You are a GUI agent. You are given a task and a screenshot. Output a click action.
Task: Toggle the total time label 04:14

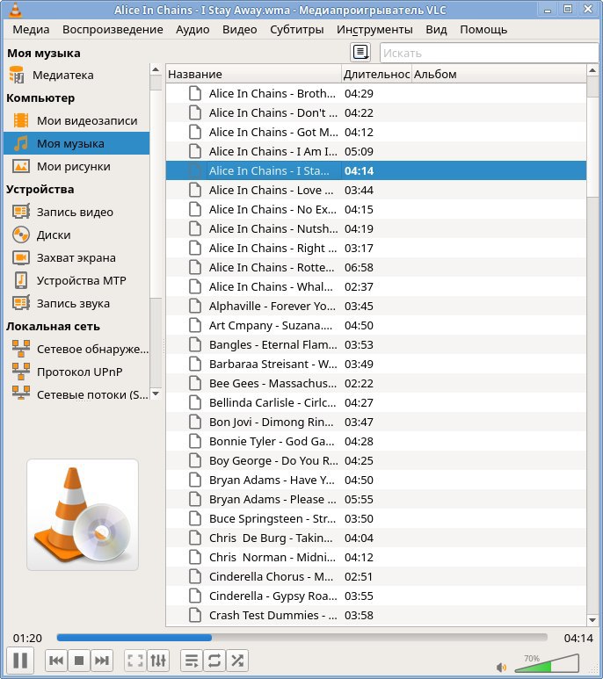click(x=578, y=638)
